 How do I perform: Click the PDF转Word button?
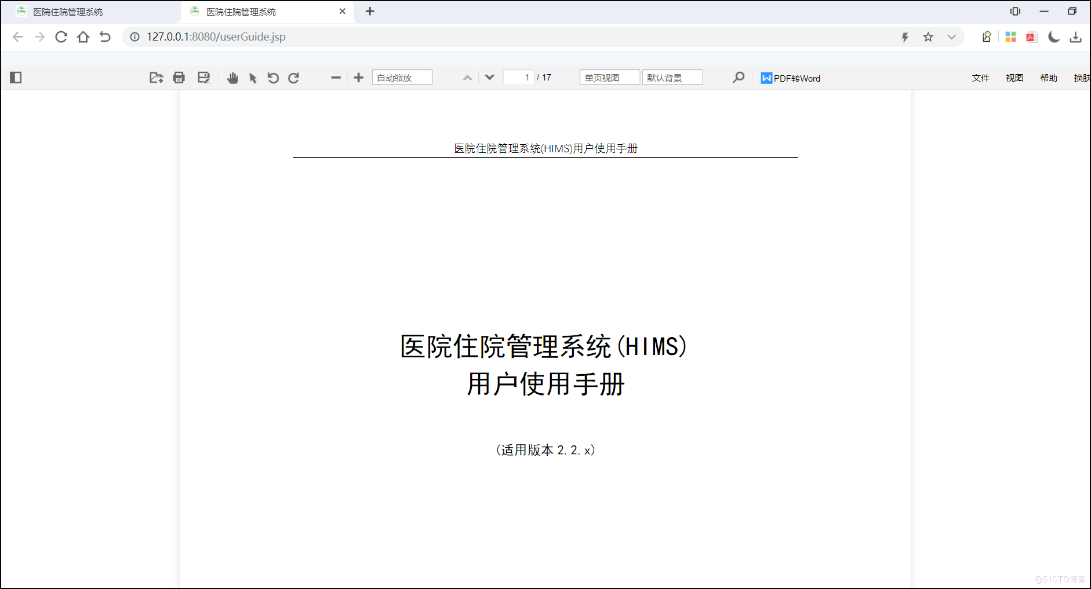point(791,78)
